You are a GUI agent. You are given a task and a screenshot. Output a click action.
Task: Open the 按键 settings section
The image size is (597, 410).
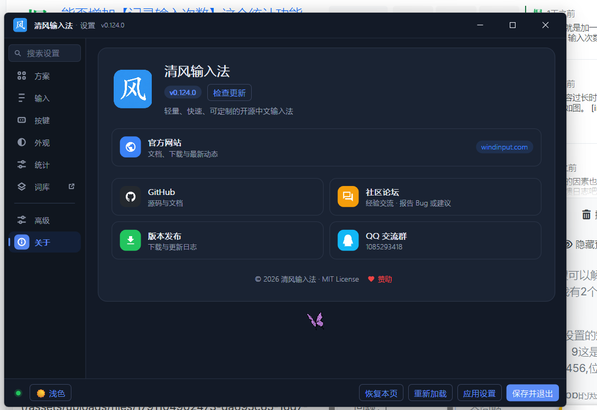(x=44, y=120)
